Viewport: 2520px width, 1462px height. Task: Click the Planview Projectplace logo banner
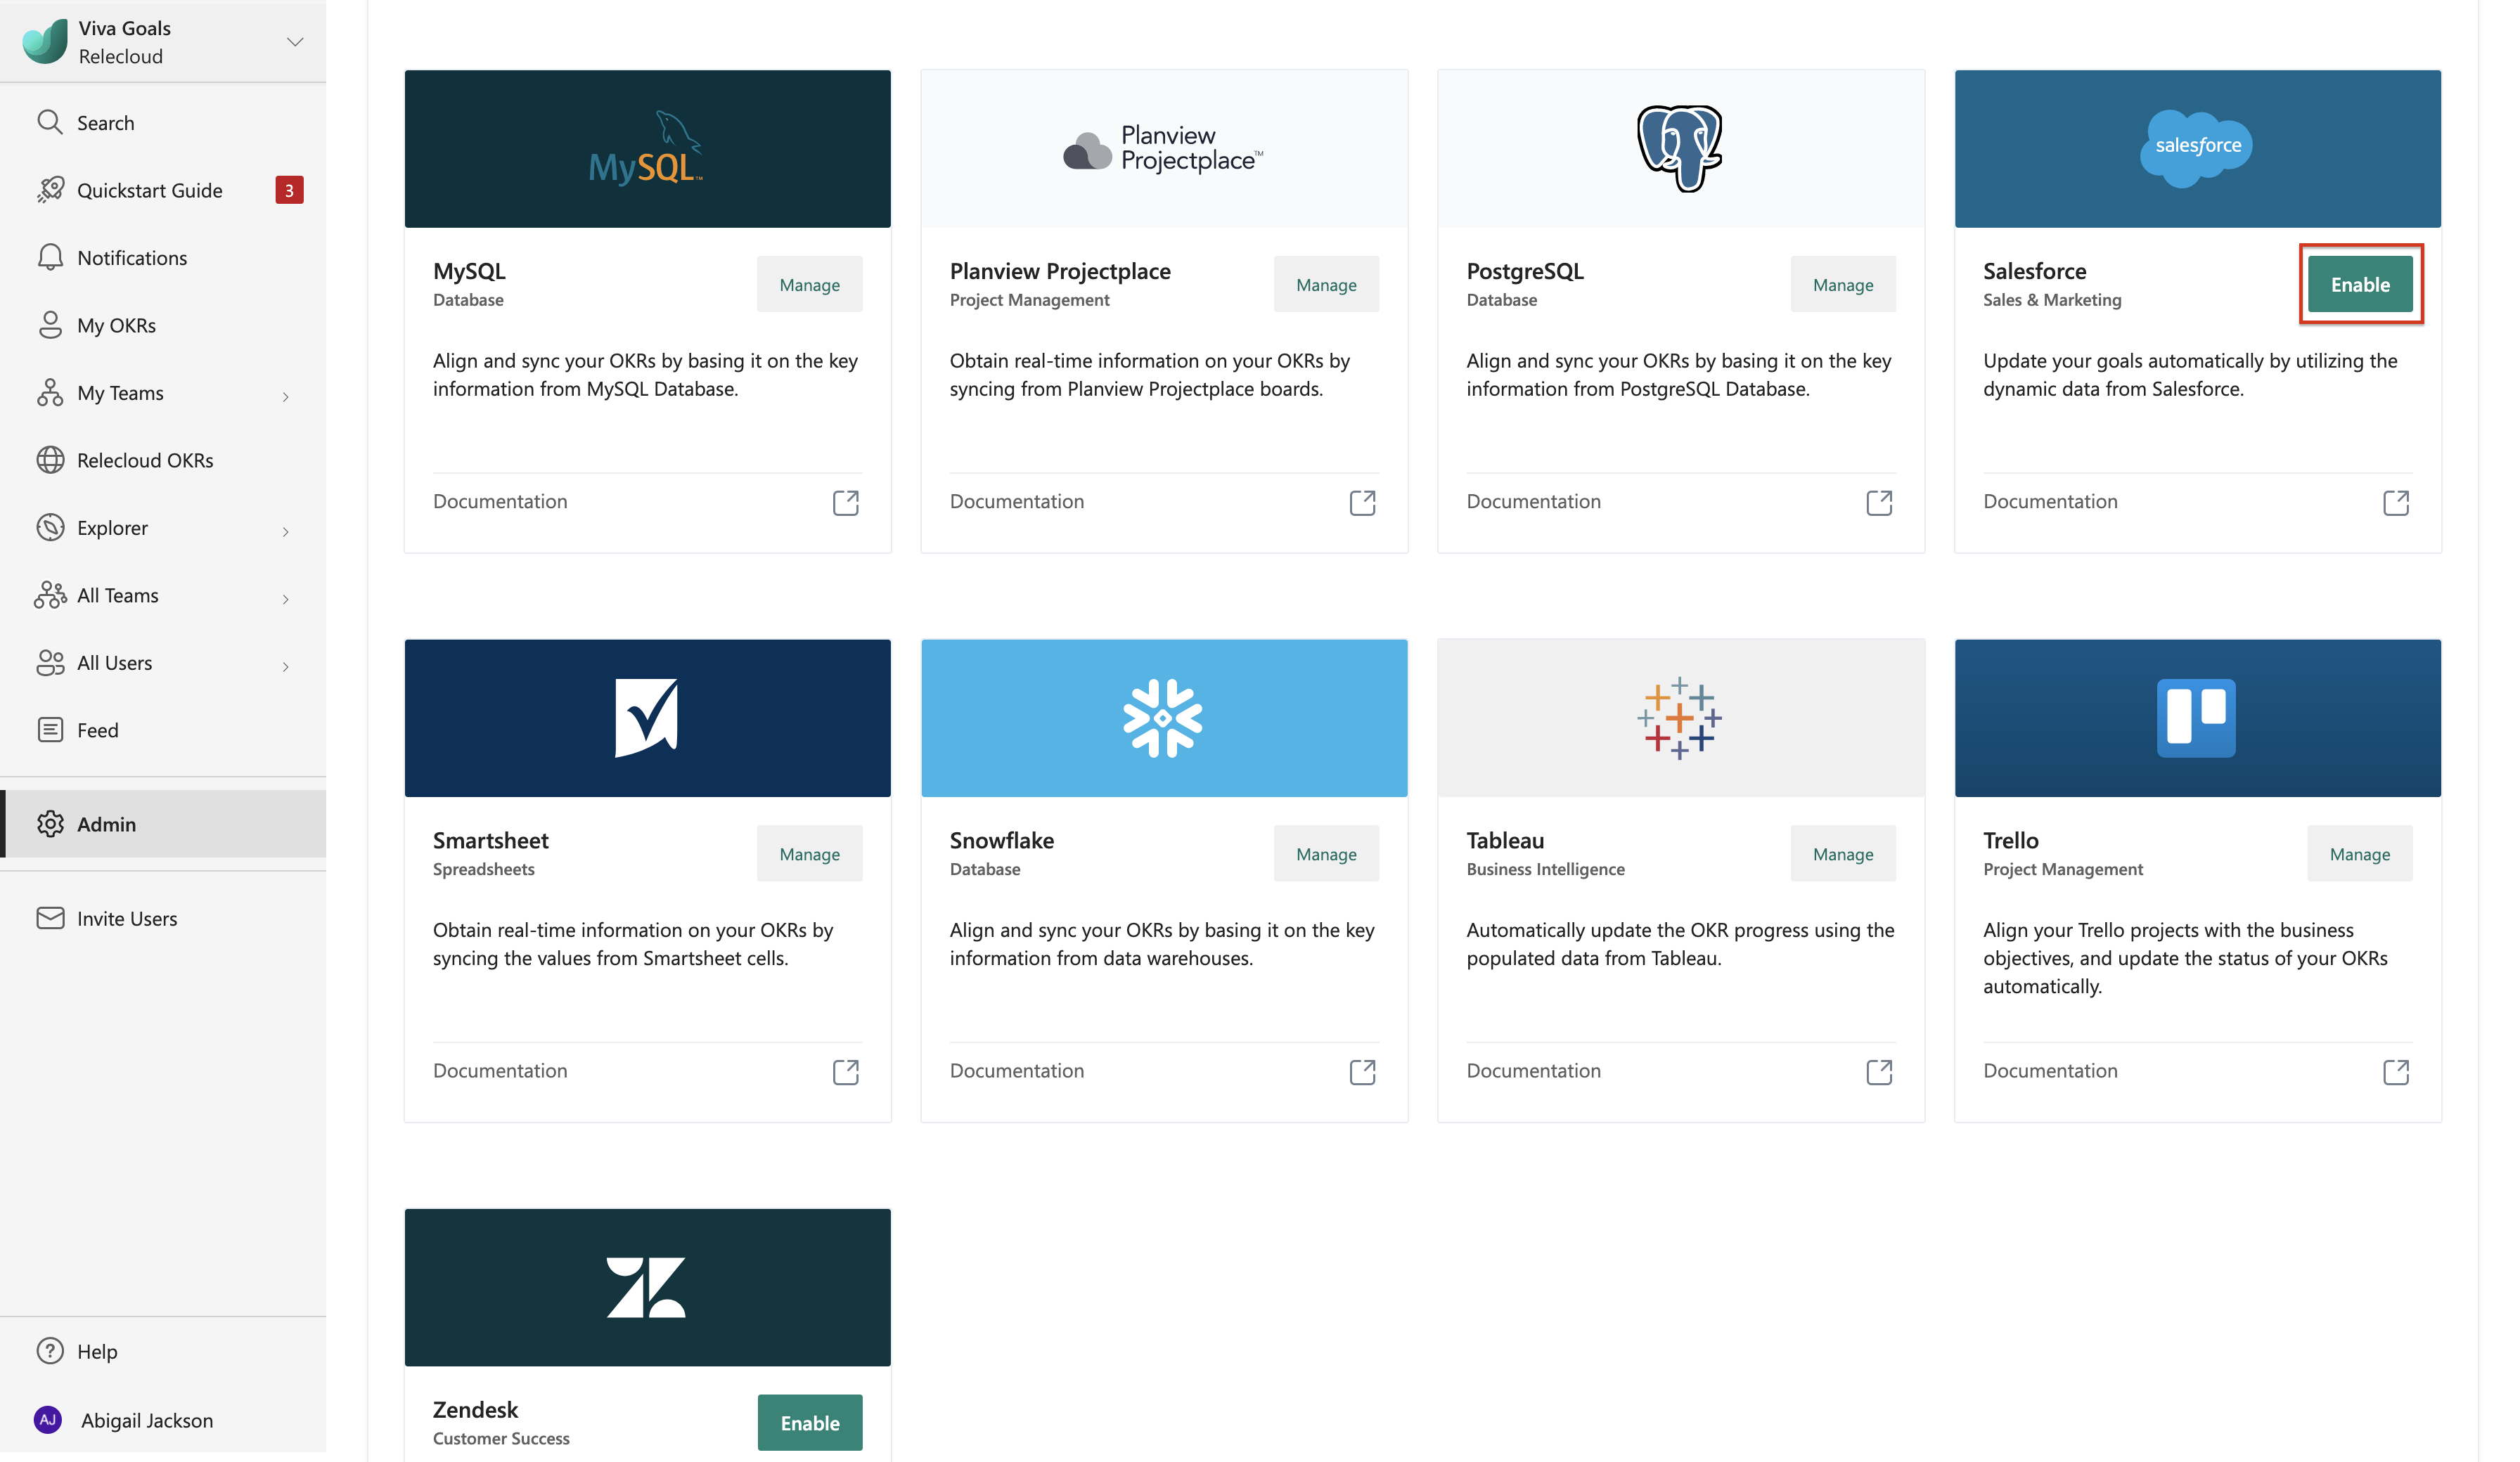[1164, 149]
